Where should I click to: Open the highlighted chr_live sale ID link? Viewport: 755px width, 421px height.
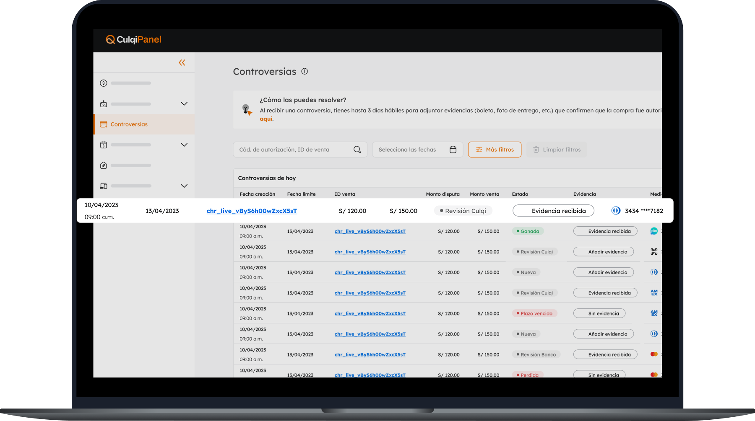click(252, 211)
